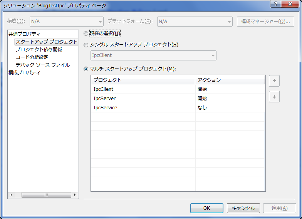302x219 pixels.
Task: Click the tree scrollbar left arrow
Action: pyautogui.click(x=11, y=195)
